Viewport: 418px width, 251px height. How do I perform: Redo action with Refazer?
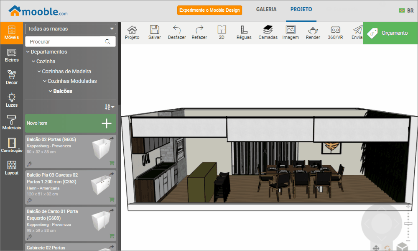pos(199,33)
